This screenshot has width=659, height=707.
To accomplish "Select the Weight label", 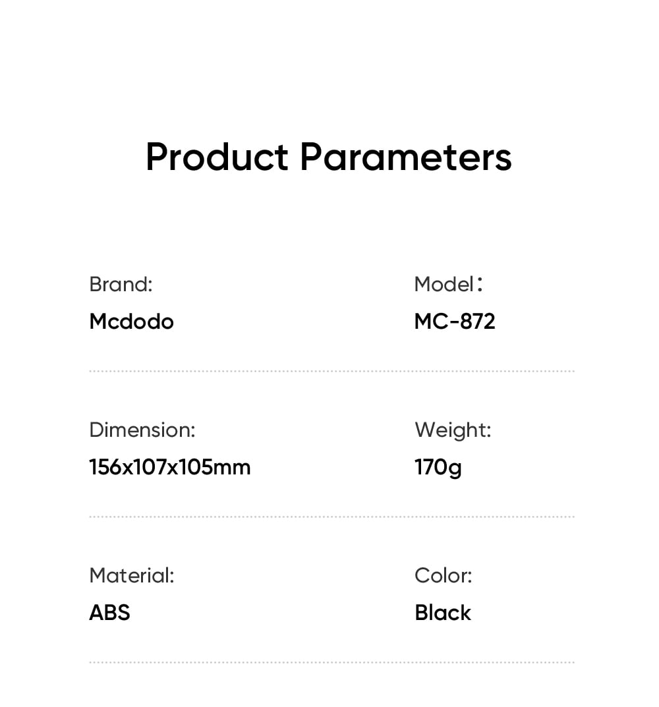I will (x=453, y=431).
